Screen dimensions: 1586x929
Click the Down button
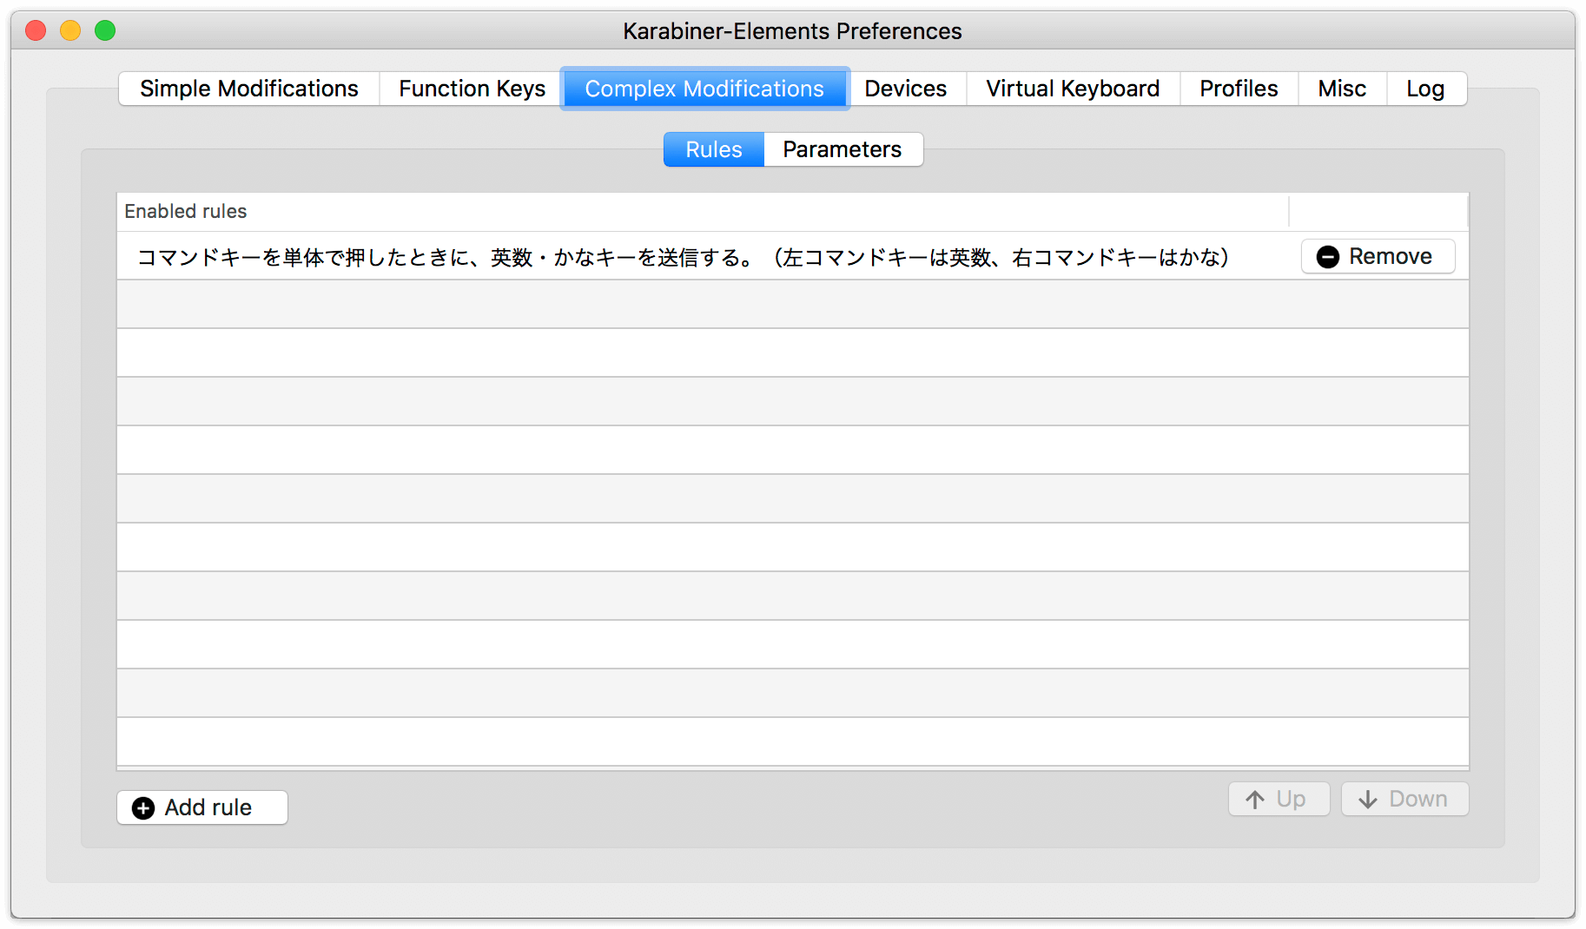(1404, 799)
